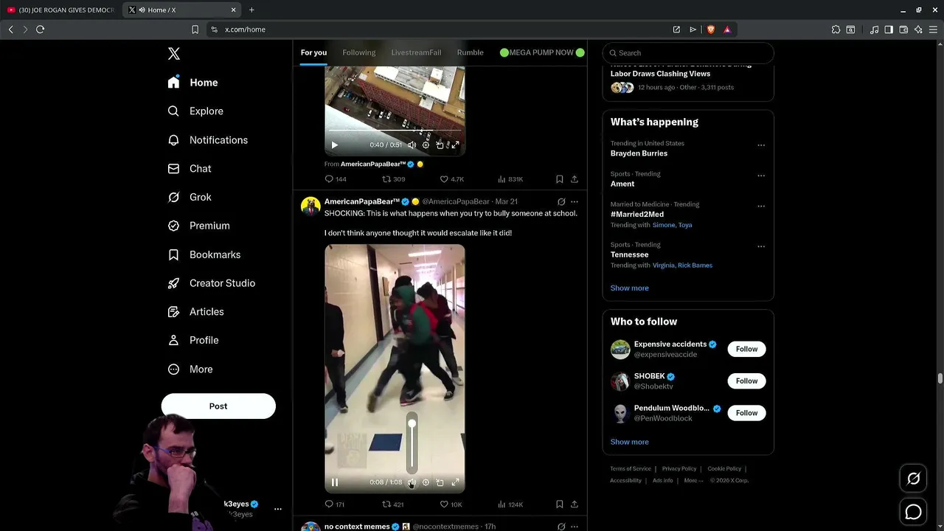Open Premium in the sidebar
944x531 pixels.
tap(198, 226)
